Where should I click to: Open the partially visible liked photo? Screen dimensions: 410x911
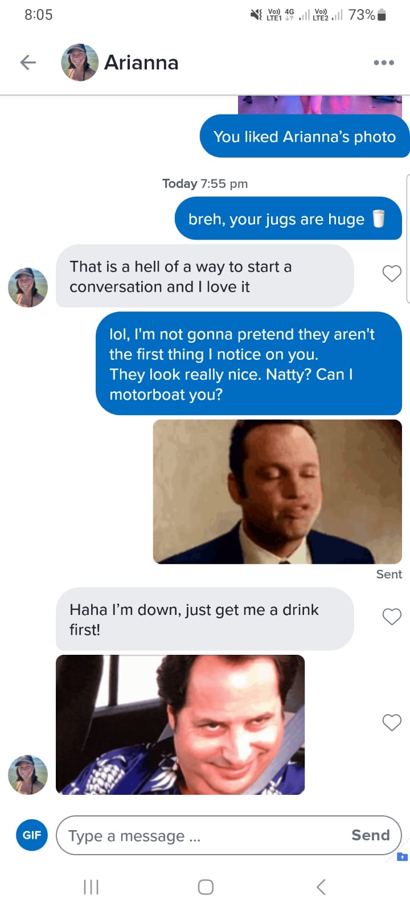pos(320,105)
